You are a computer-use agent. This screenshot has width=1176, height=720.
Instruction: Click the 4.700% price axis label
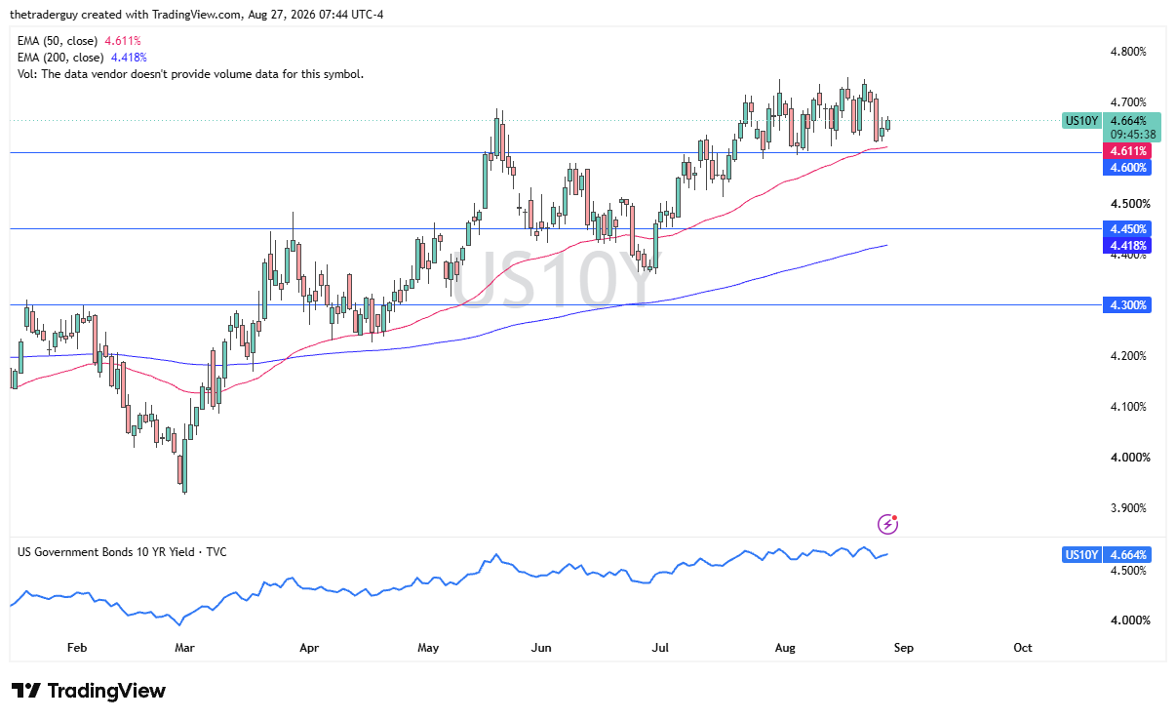coord(1128,102)
